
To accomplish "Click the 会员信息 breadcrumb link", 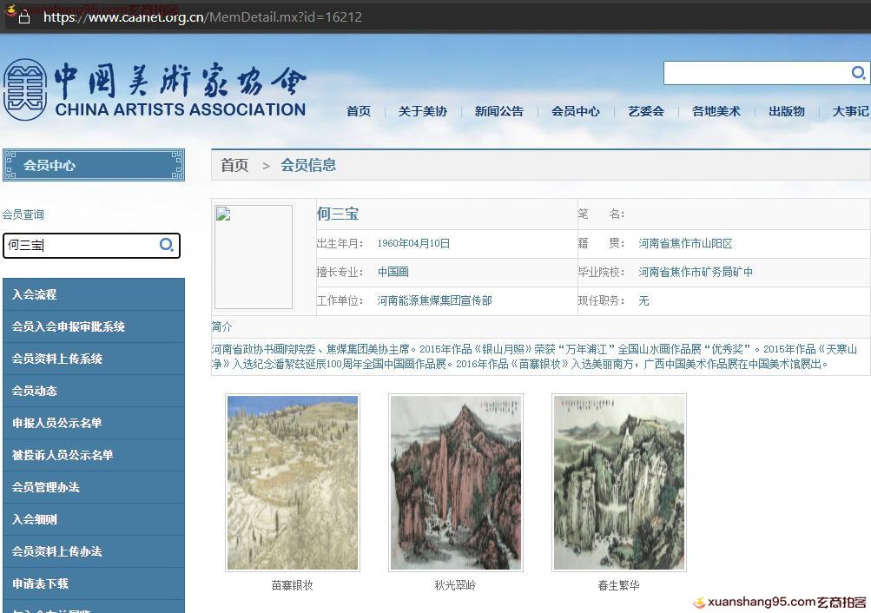I will (307, 165).
